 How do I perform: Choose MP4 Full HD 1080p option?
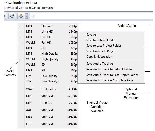click(48, 37)
